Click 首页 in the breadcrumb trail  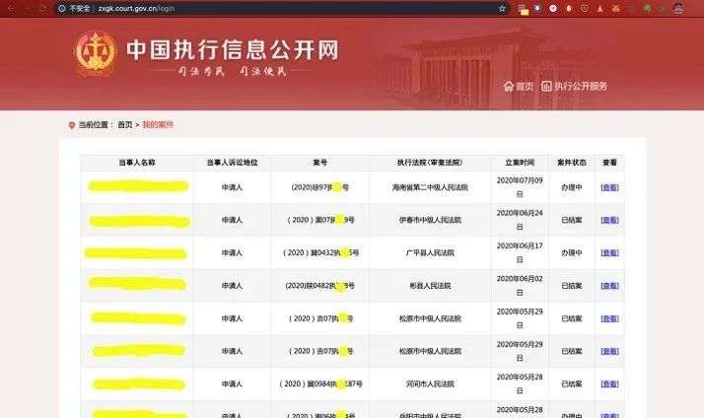pos(125,125)
